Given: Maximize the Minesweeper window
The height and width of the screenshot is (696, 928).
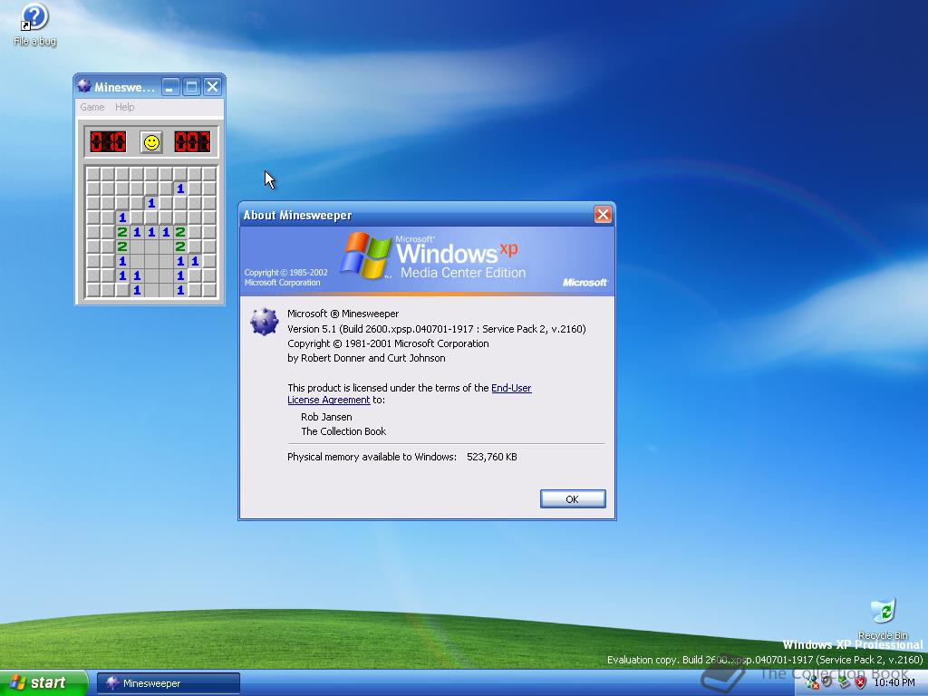Looking at the screenshot, I should [x=191, y=87].
